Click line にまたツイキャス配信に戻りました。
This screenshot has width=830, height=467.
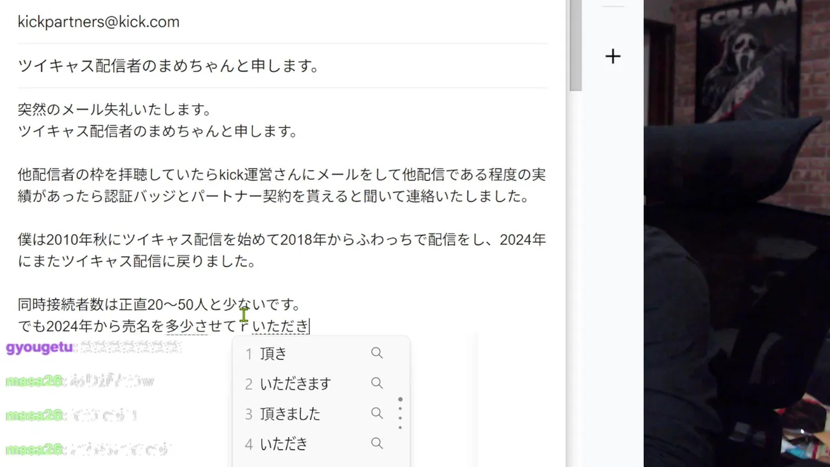click(x=137, y=261)
